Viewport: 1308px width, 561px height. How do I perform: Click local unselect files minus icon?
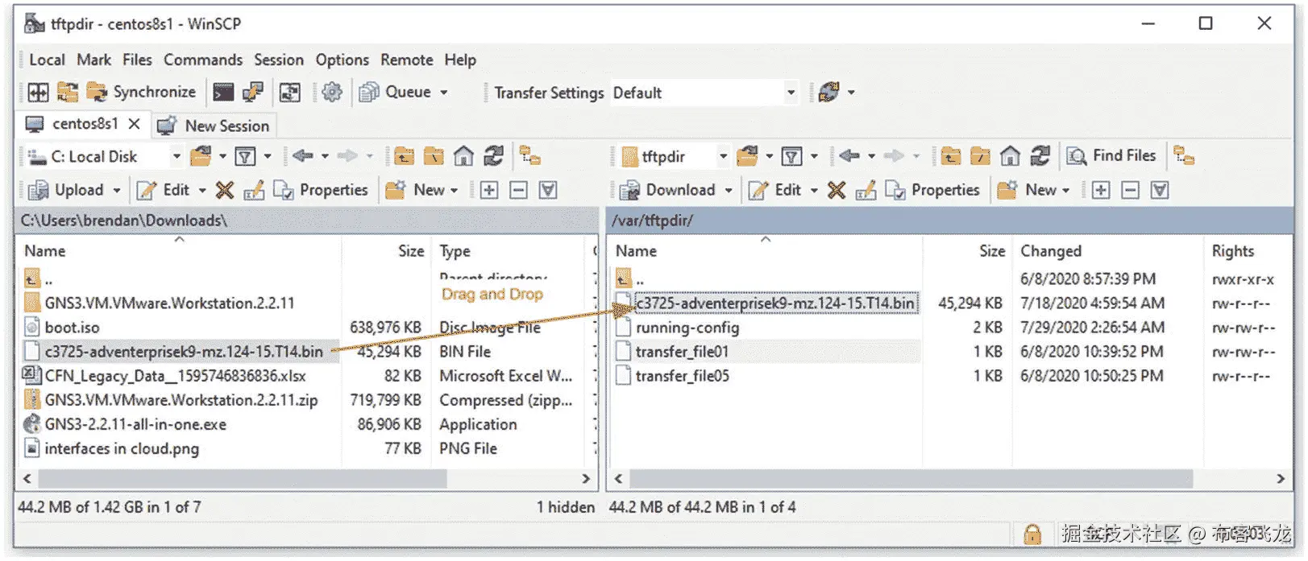click(x=519, y=190)
